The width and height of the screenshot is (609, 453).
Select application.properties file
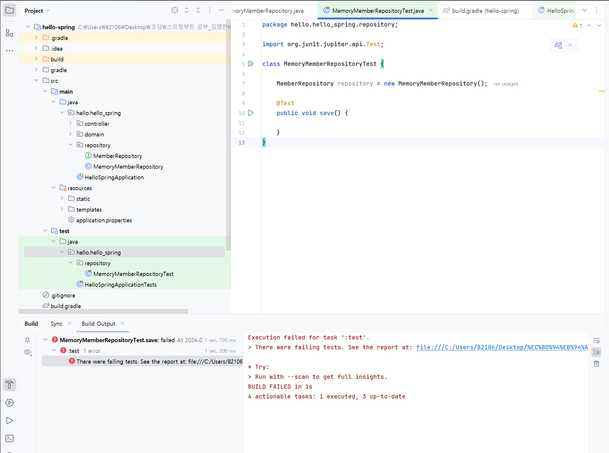[x=104, y=220]
